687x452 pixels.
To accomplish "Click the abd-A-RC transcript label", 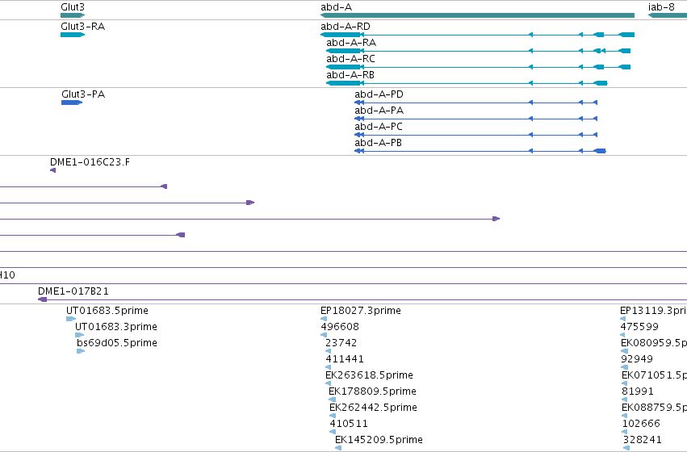I will 350,59.
